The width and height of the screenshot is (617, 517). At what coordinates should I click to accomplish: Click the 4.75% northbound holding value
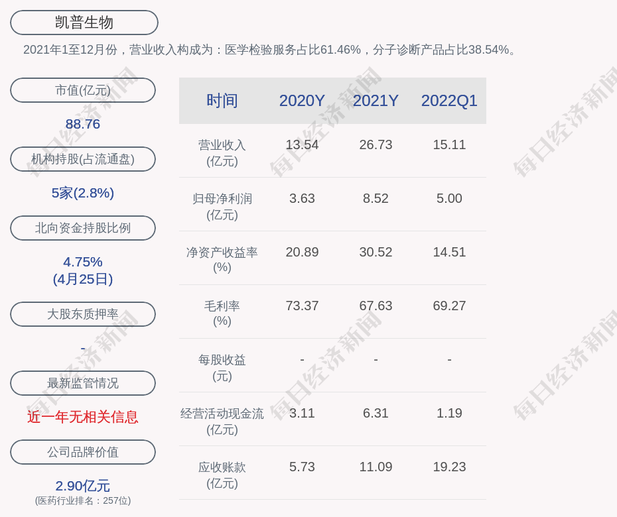coord(83,262)
